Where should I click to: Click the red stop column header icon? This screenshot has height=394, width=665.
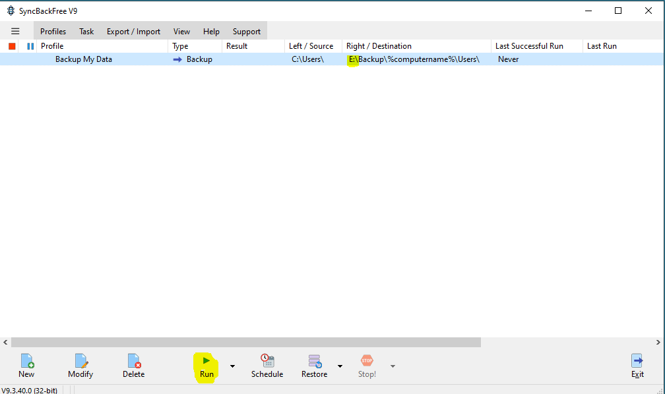(12, 46)
